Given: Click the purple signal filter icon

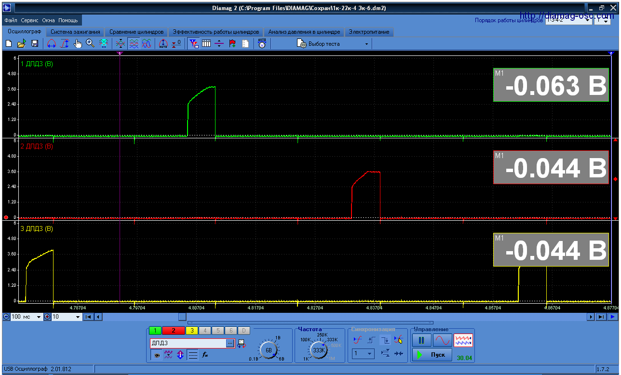Looking at the screenshot, I should (168, 355).
